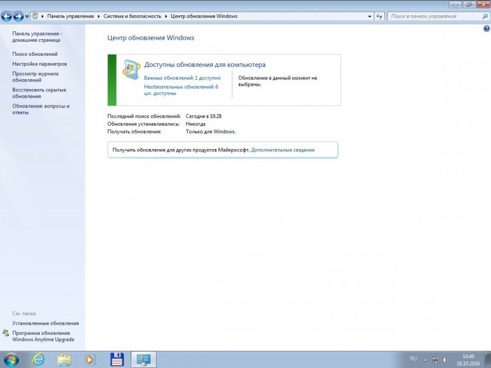Open 'Необязательных обновлений: 6 шт. доступны' link
Viewport: 491px width, 368px height.
click(x=181, y=90)
